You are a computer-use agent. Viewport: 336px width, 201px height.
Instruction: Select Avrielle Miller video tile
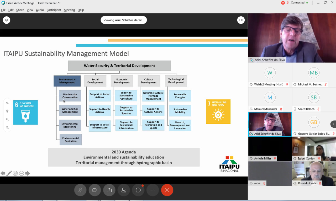[x=270, y=149]
